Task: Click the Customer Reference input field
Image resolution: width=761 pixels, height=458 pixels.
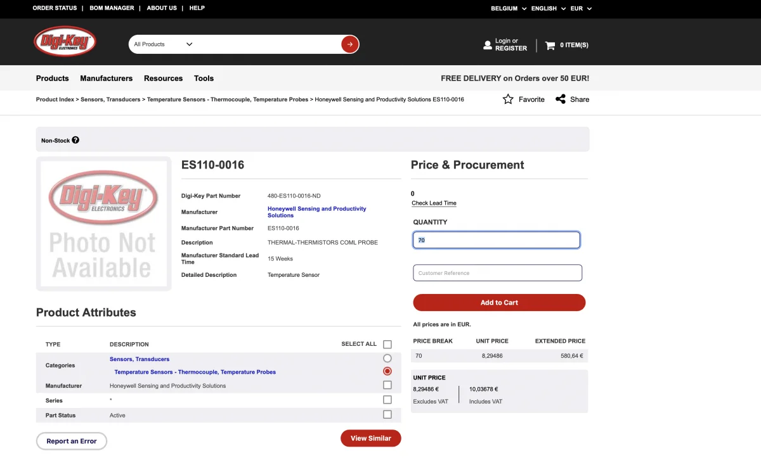Action: coord(497,273)
